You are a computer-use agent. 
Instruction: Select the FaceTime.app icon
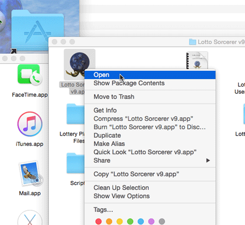point(30,74)
